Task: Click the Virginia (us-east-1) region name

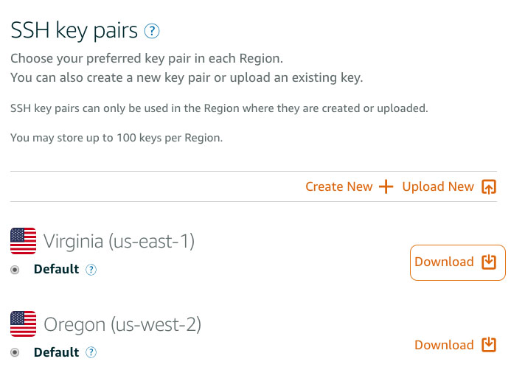Action: [119, 241]
